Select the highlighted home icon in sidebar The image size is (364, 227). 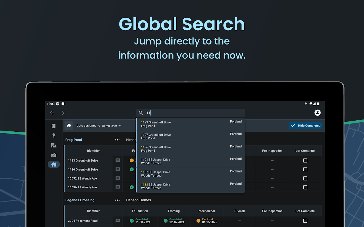pos(54,165)
